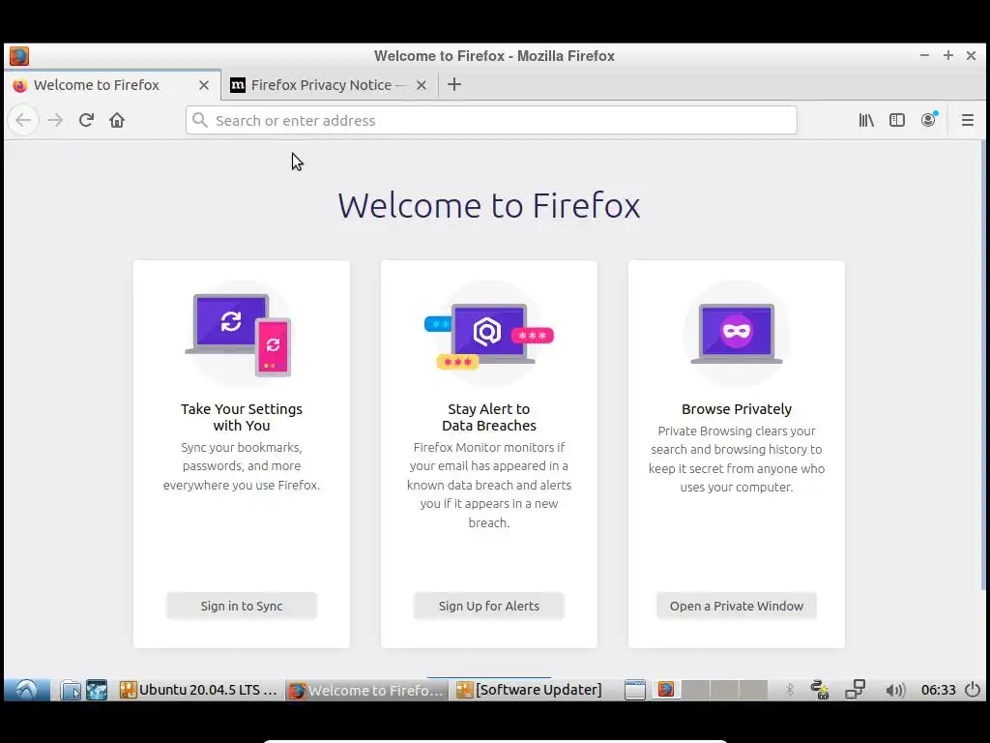This screenshot has height=743, width=990.
Task: Click the show desktop taskbar icon
Action: click(x=635, y=689)
